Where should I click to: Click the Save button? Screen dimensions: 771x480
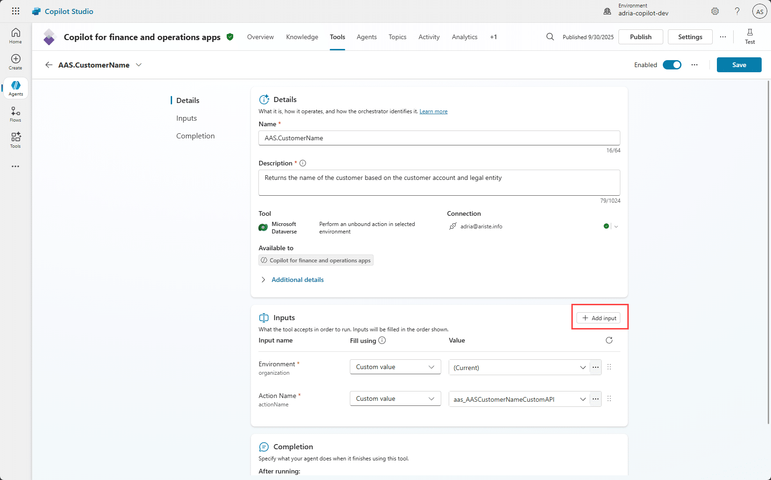pos(739,65)
